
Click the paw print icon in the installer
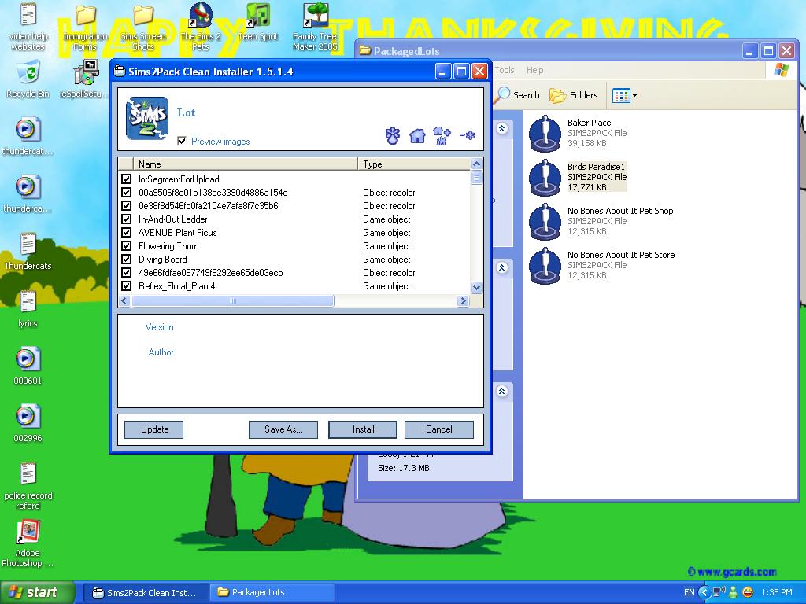[x=393, y=136]
